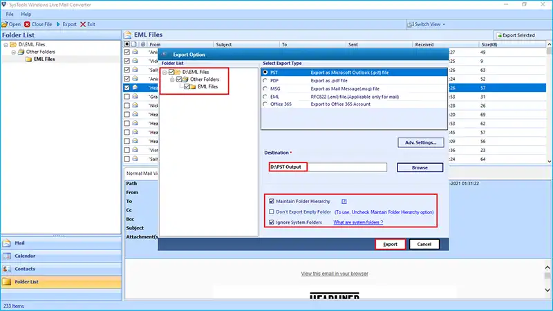
Task: Sort mail list by Received column header
Action: pyautogui.click(x=446, y=44)
